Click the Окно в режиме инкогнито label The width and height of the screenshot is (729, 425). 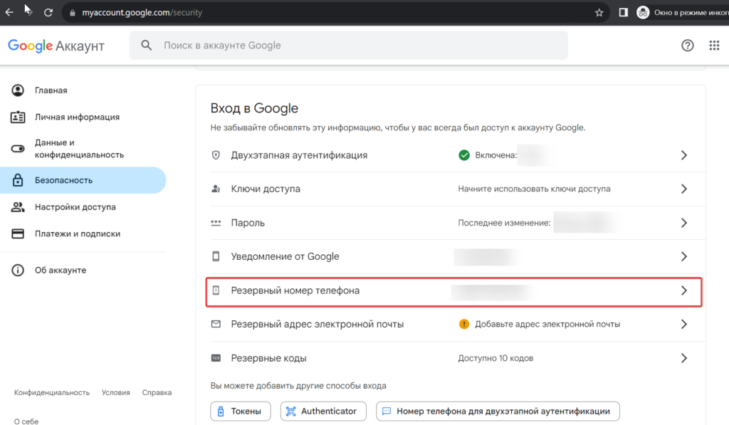691,13
